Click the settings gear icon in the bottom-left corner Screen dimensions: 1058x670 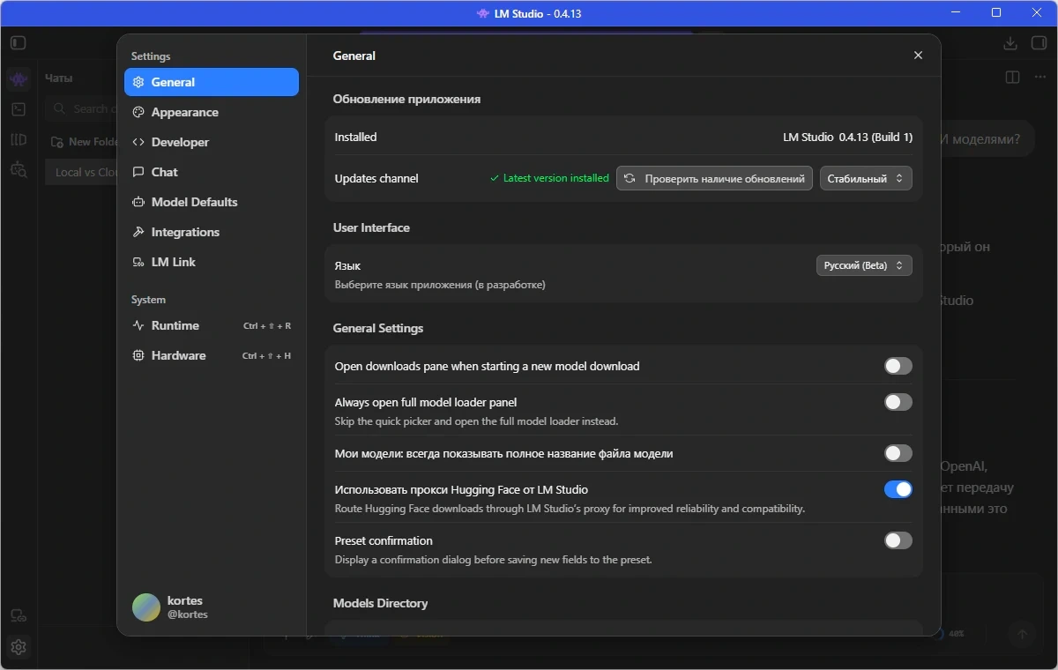click(x=19, y=647)
